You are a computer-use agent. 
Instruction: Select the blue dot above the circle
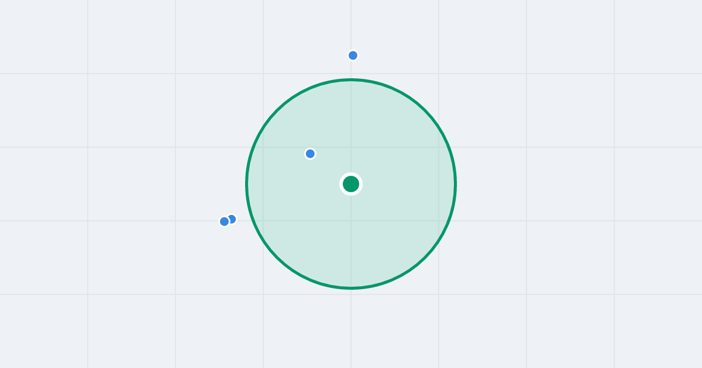353,55
